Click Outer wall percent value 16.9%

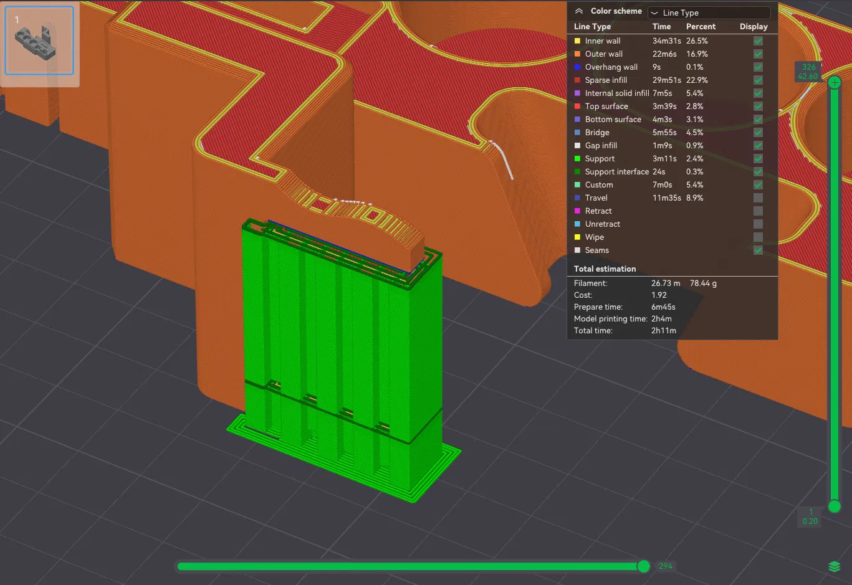(697, 54)
